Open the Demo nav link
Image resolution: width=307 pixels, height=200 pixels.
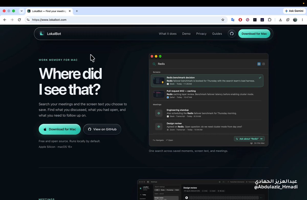point(186,34)
